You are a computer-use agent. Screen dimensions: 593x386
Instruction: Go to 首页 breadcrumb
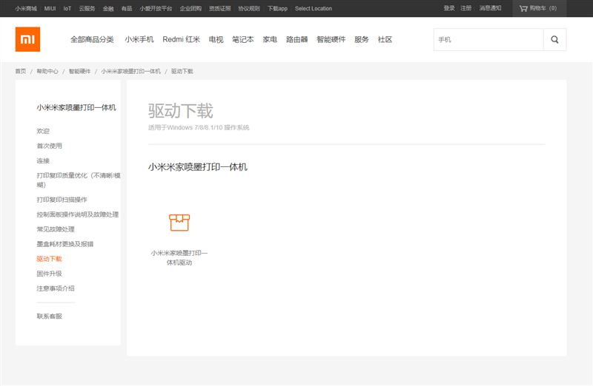click(21, 71)
